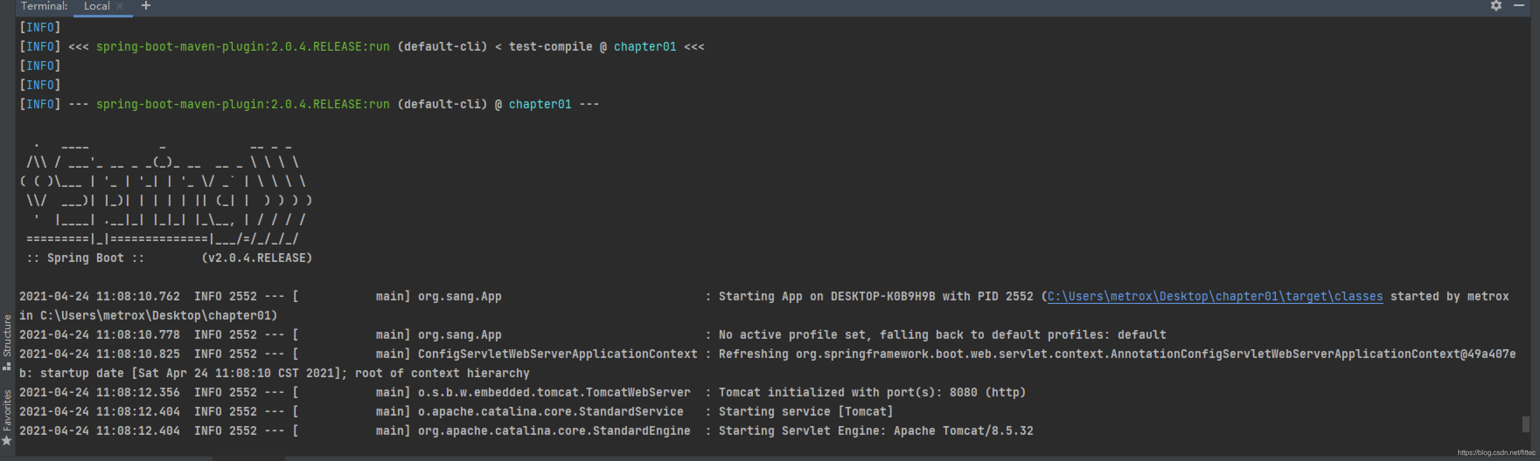Add a new terminal session tab
The width and height of the screenshot is (1540, 461).
coord(146,6)
